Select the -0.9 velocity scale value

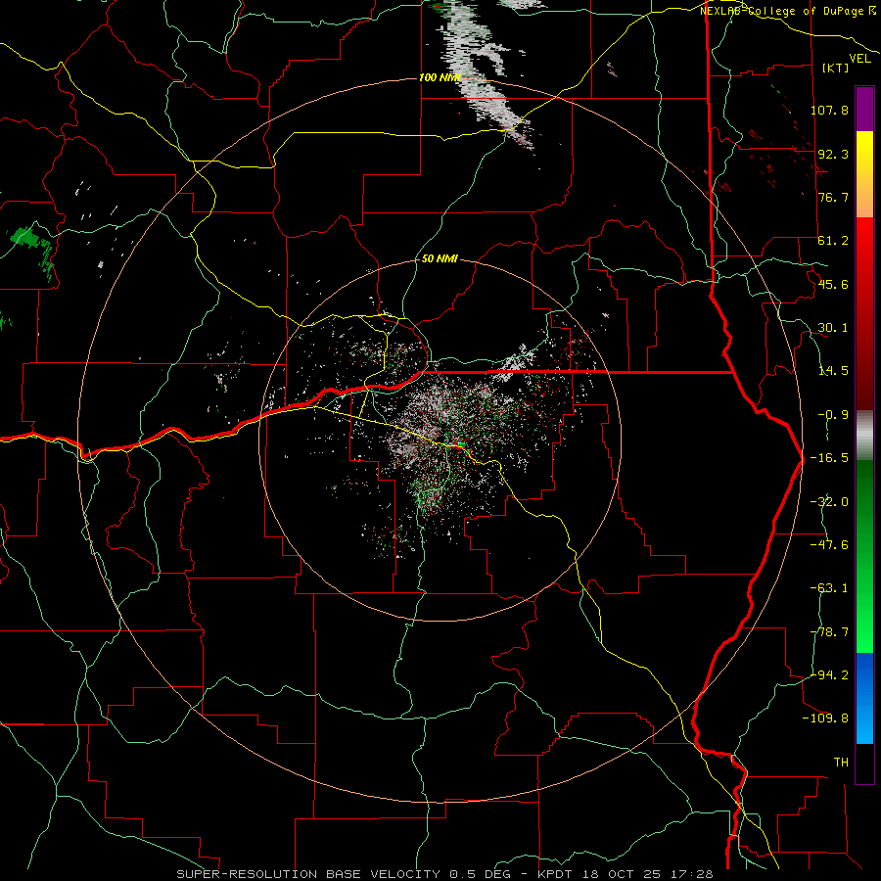pyautogui.click(x=833, y=415)
